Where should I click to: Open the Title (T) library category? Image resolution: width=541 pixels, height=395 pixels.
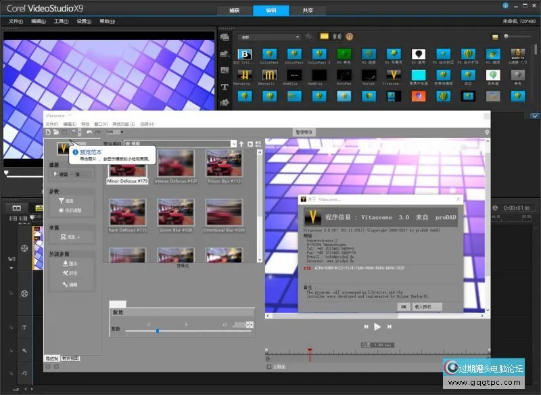pyautogui.click(x=225, y=87)
